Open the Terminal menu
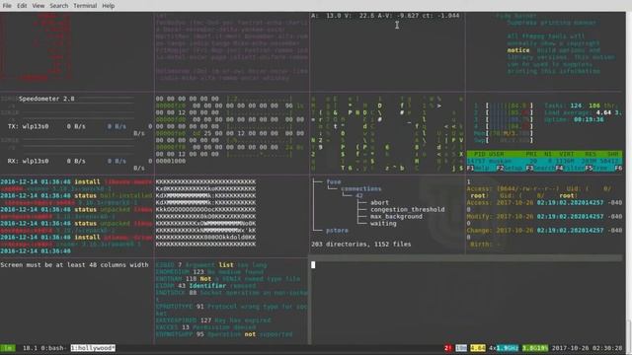This screenshot has width=632, height=355. (x=85, y=6)
